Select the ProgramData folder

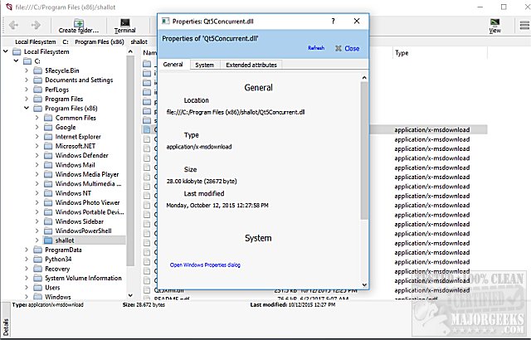click(x=63, y=250)
